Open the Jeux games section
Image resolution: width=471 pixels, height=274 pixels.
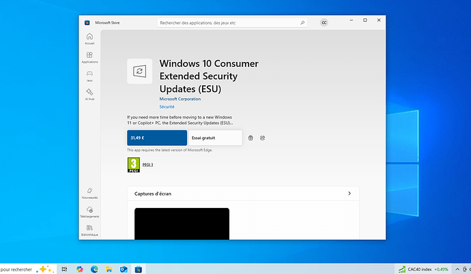pos(89,76)
